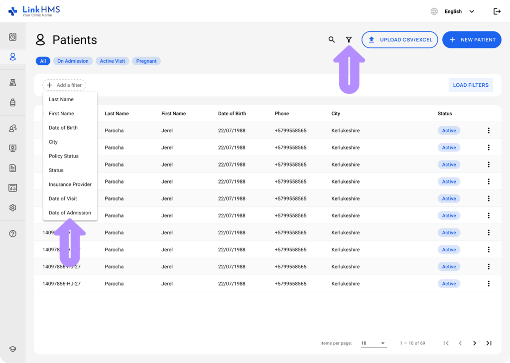This screenshot has width=510, height=363.
Task: Click the globe language icon
Action: click(x=434, y=11)
